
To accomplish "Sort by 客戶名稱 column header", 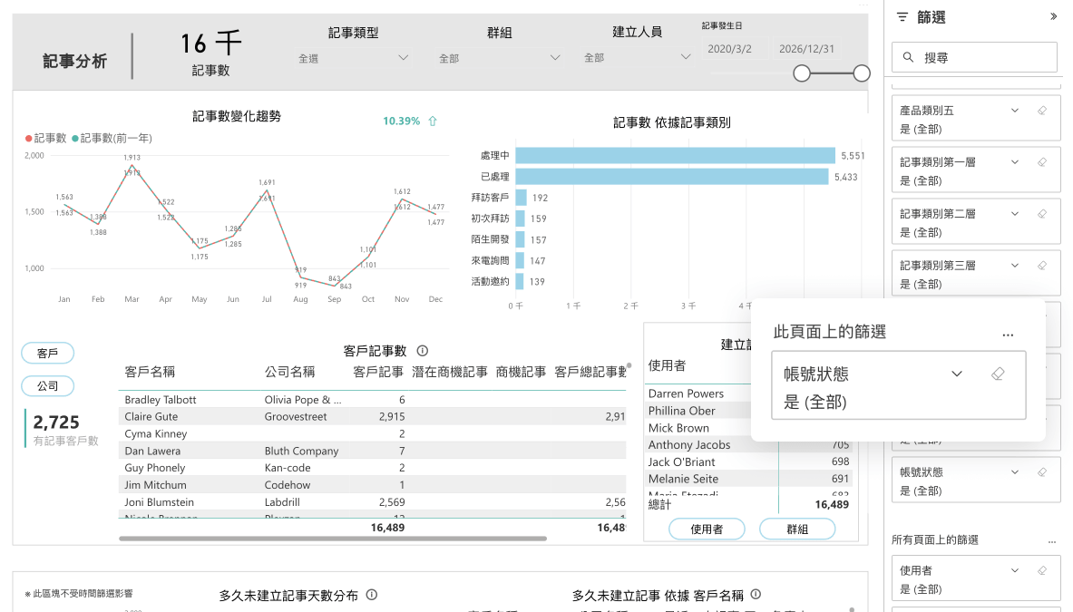I will [x=150, y=372].
